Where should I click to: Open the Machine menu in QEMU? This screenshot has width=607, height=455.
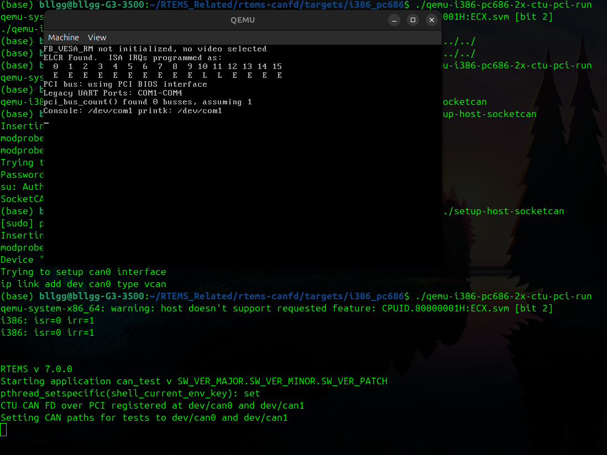(63, 38)
